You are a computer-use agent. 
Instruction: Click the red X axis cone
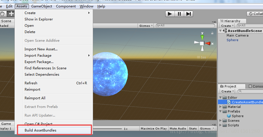point(208,43)
